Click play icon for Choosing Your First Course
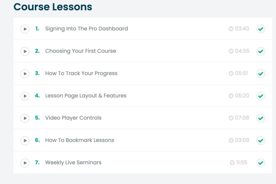The height and width of the screenshot is (184, 276). (25, 51)
